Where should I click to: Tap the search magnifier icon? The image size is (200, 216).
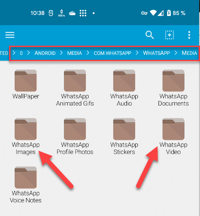pyautogui.click(x=150, y=35)
